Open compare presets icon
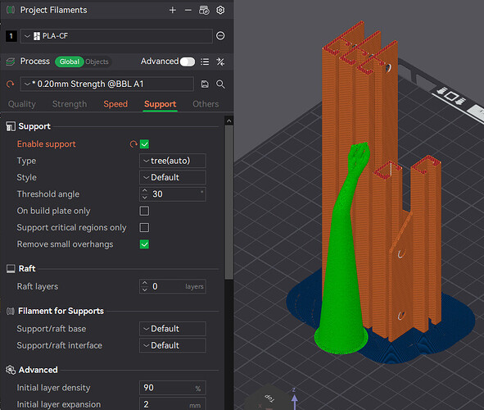484x410 pixels. (x=220, y=61)
